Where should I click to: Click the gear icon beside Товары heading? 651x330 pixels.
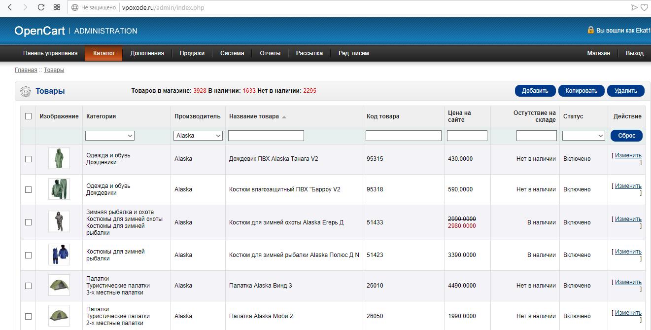pyautogui.click(x=26, y=91)
